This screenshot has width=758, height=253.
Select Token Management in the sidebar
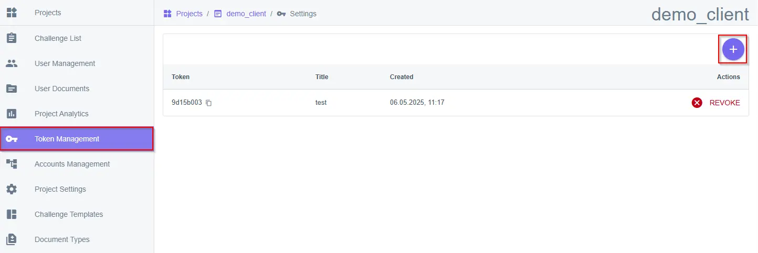pos(67,139)
